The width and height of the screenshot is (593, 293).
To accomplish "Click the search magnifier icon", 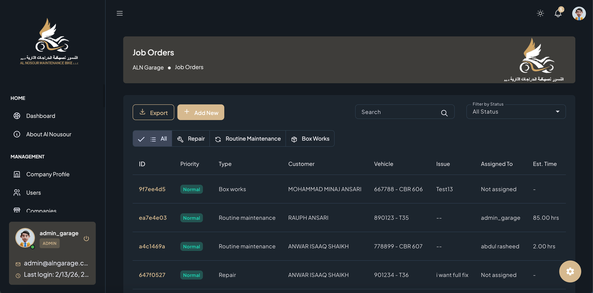I will tap(444, 113).
